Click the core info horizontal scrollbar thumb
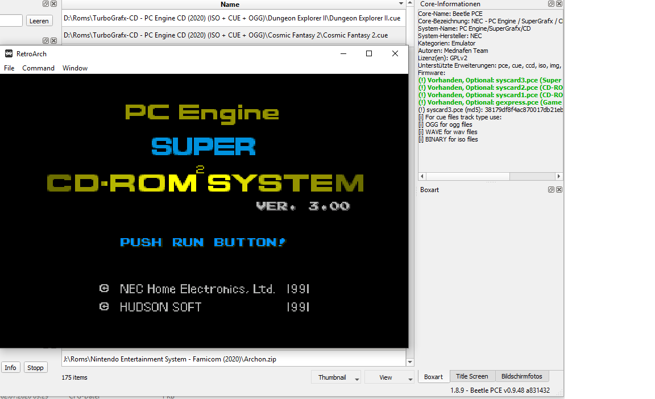This screenshot has width=655, height=399. pos(467,176)
